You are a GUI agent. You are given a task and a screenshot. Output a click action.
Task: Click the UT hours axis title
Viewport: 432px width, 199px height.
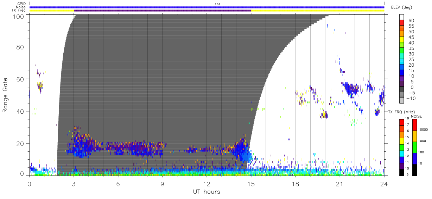click(x=207, y=192)
